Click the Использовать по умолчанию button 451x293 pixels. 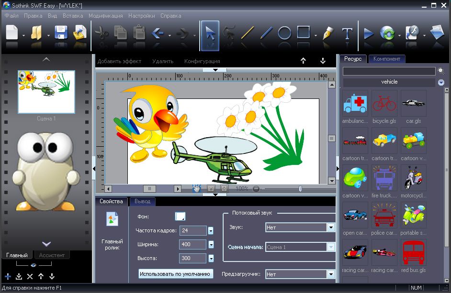pos(176,274)
